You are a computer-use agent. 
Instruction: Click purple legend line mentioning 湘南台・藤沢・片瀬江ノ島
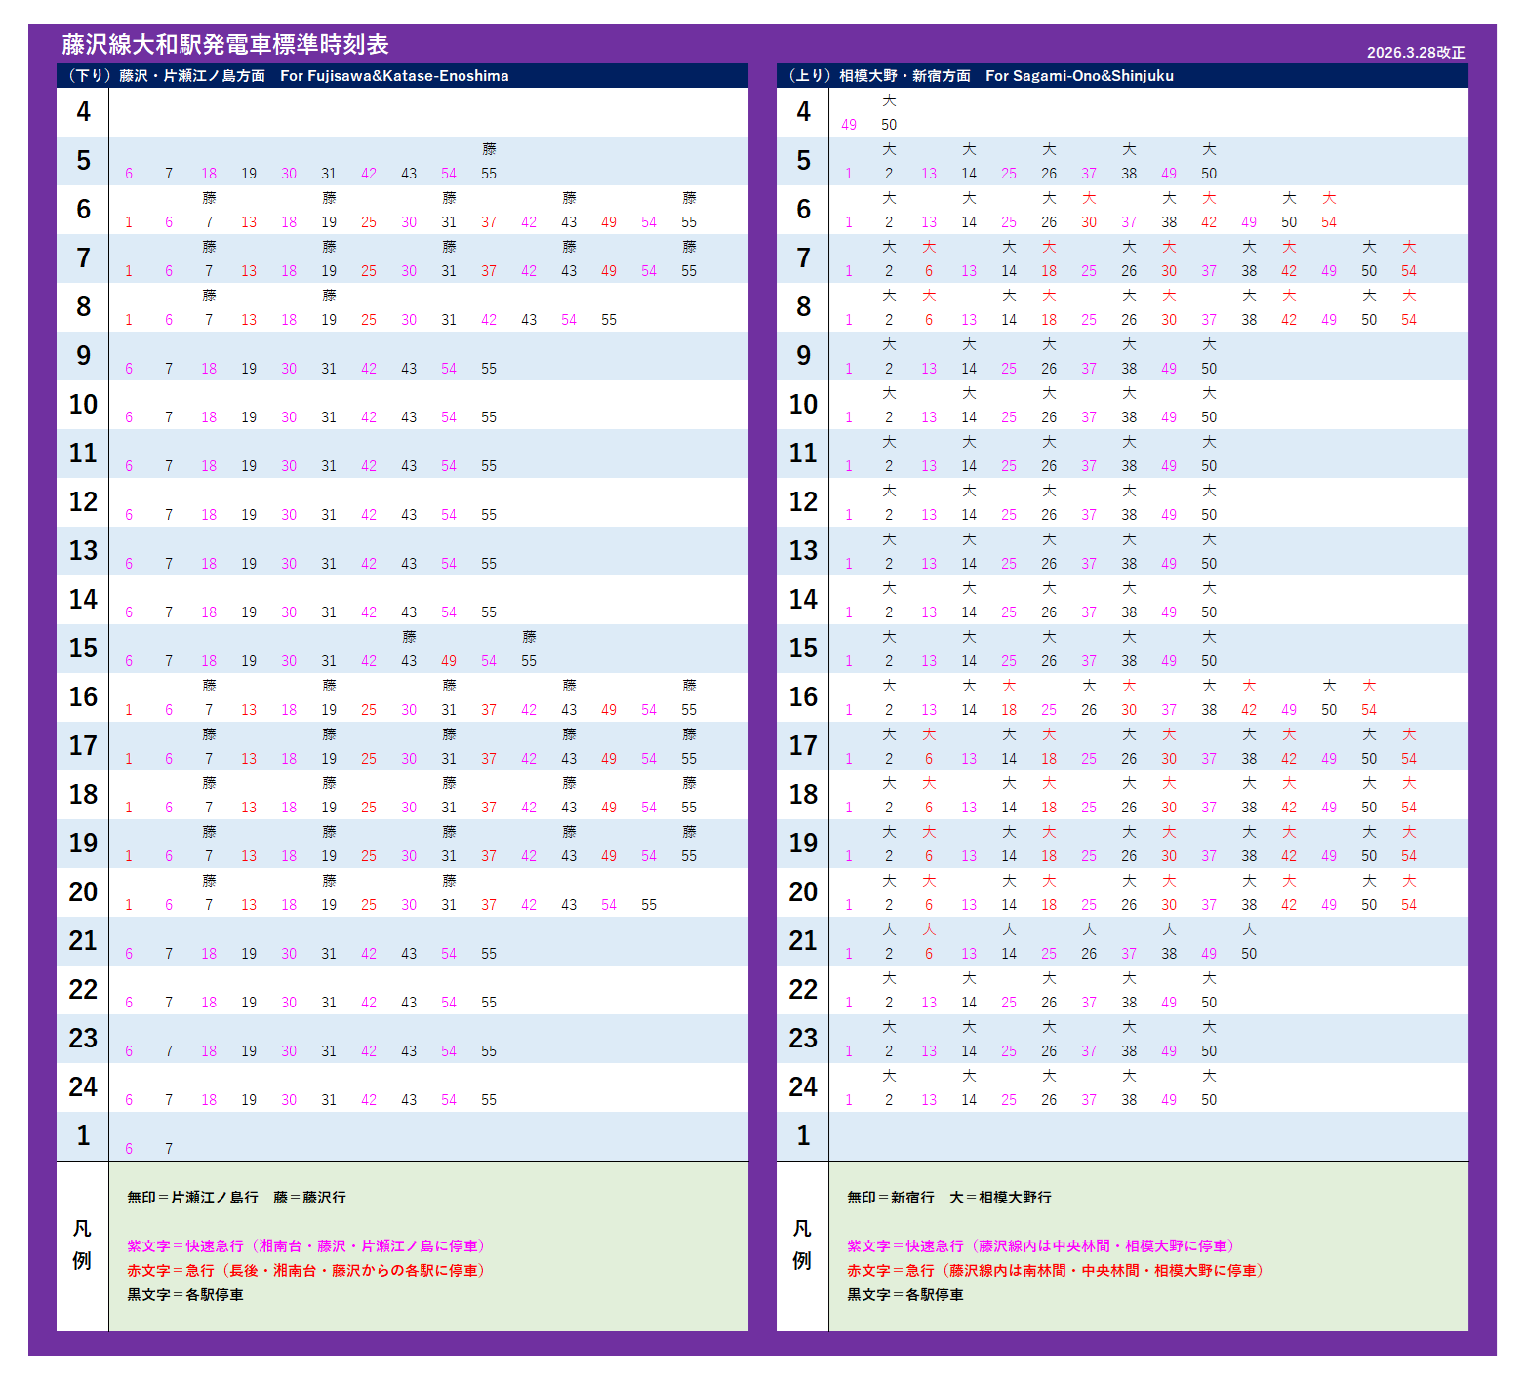306,1246
